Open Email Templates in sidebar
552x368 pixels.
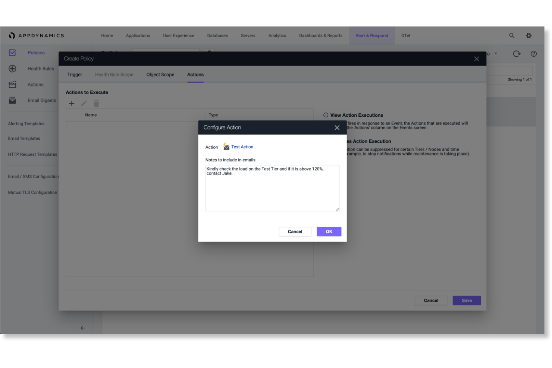pyautogui.click(x=24, y=139)
